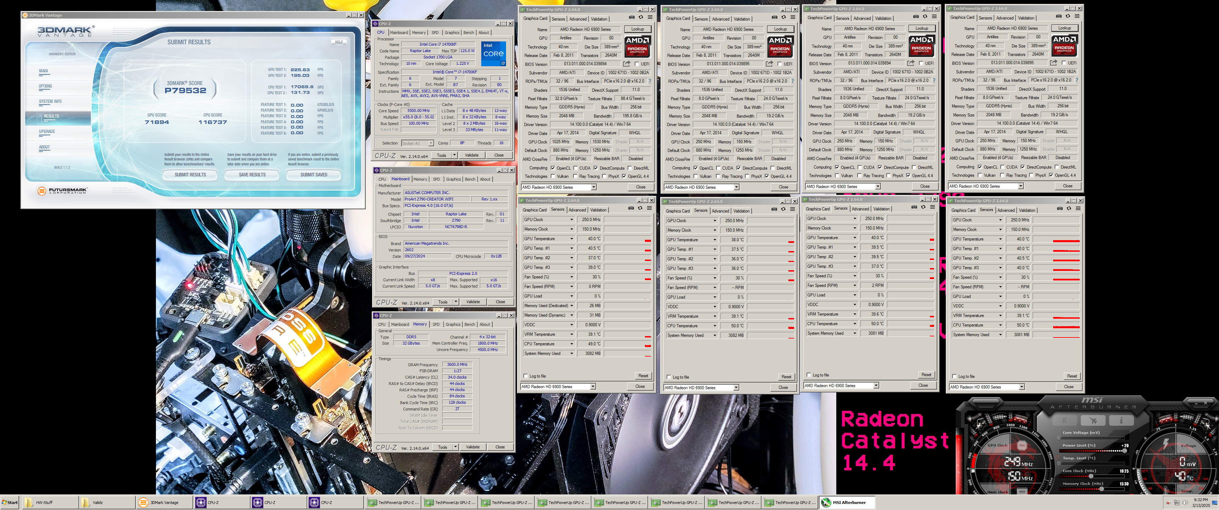The image size is (1219, 510).
Task: Open Tools dropdown arrow in CPU-Z CPU window
Action: 454,155
